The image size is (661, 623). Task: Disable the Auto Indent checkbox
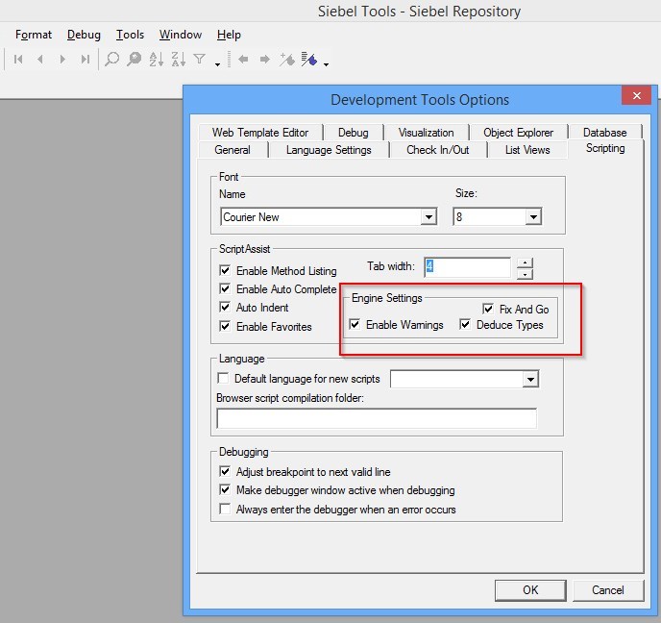225,307
